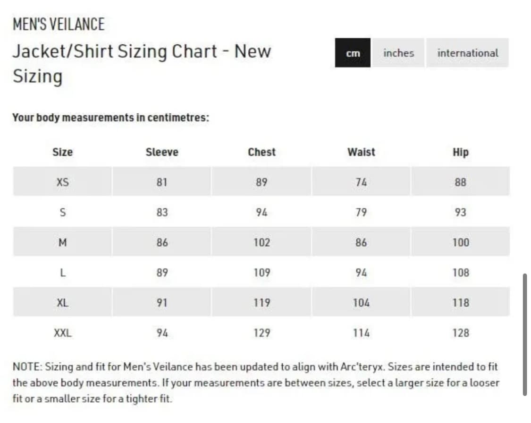Select the XL size row label
531x423 pixels.
point(62,303)
